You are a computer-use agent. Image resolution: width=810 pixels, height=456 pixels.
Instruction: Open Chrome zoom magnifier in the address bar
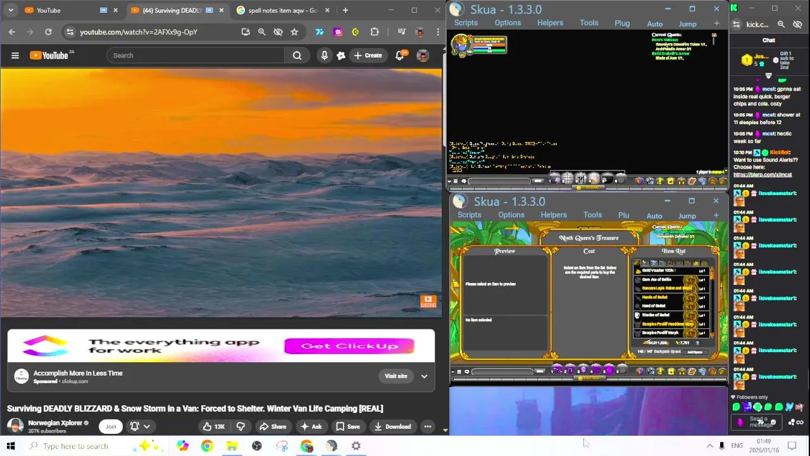[x=261, y=32]
